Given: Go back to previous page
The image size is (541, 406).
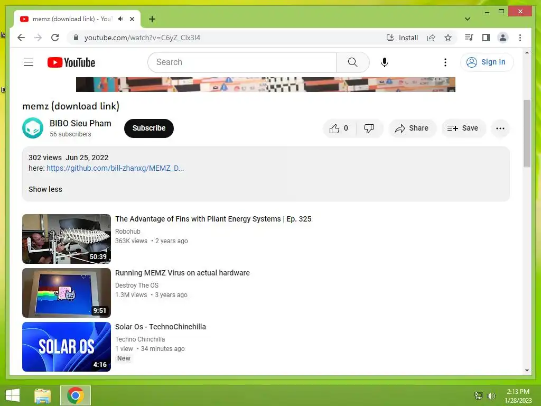Looking at the screenshot, I should click(21, 38).
